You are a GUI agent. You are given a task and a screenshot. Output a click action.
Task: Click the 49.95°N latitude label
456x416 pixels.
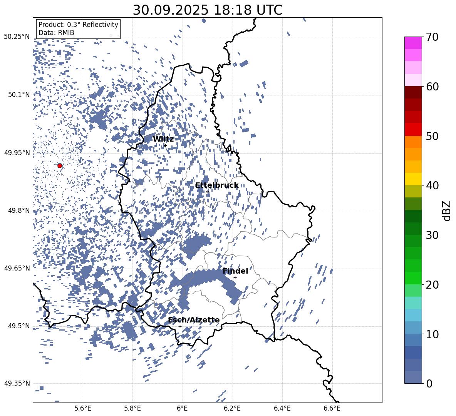coord(17,153)
